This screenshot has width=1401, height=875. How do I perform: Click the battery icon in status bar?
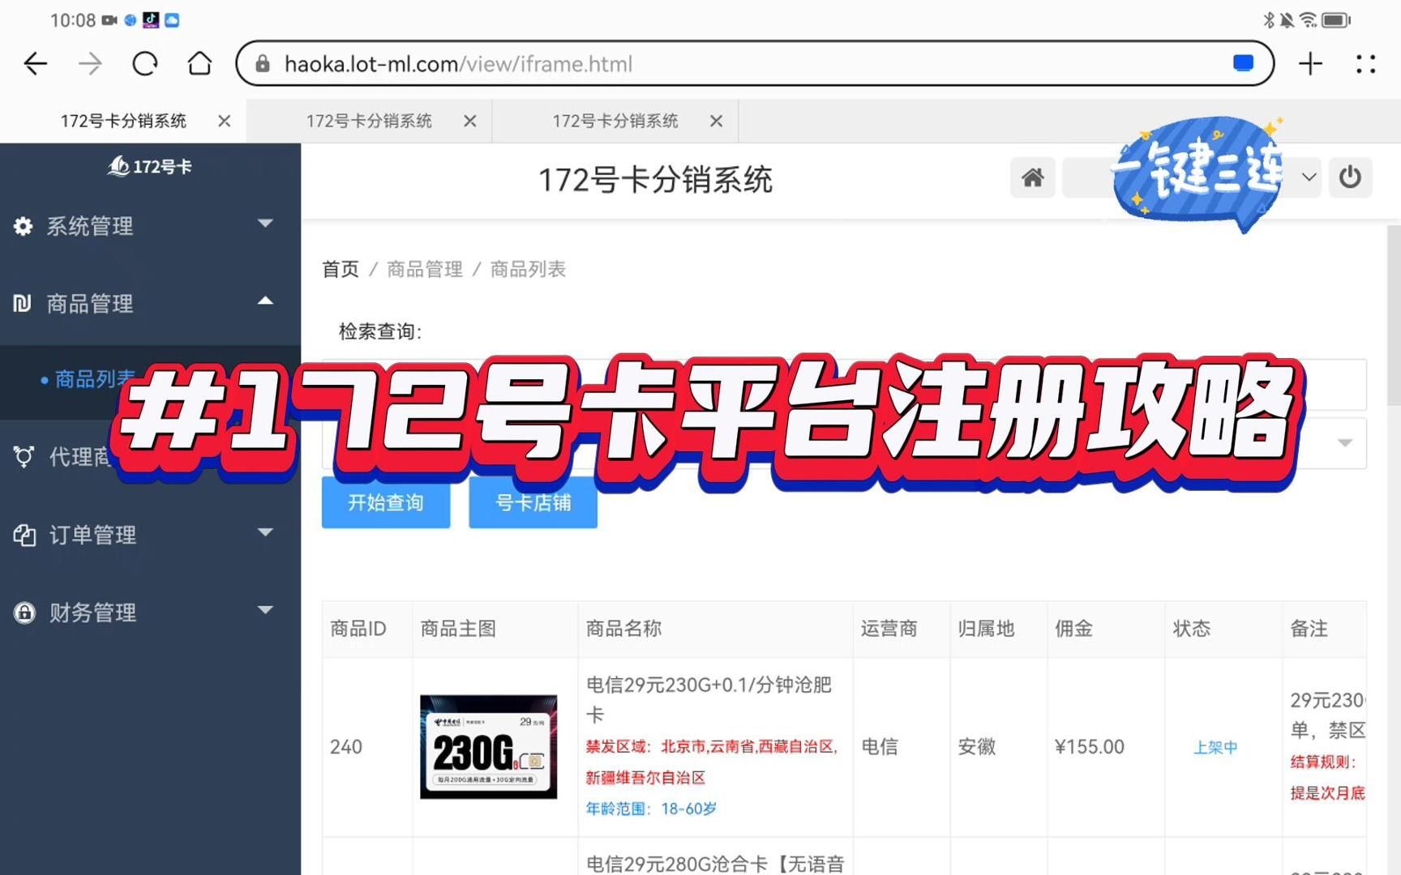pyautogui.click(x=1336, y=20)
